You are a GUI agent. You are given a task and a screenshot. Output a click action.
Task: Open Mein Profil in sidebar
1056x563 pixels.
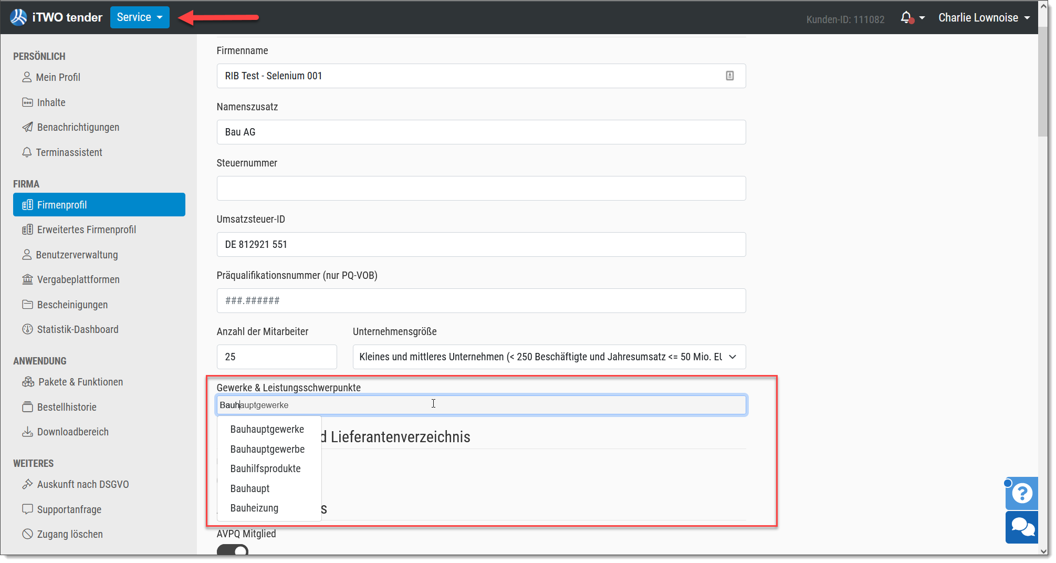51,77
